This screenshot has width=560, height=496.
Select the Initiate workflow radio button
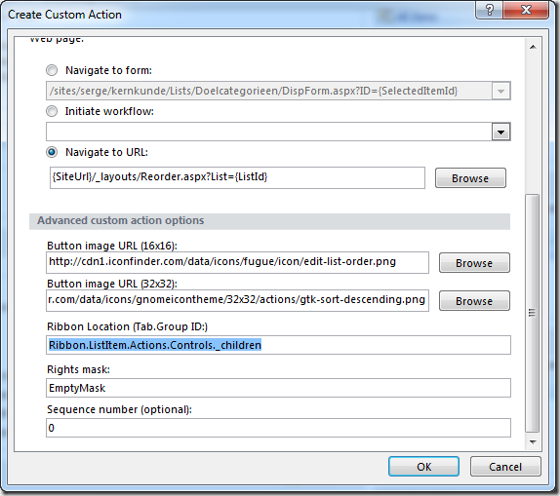52,111
